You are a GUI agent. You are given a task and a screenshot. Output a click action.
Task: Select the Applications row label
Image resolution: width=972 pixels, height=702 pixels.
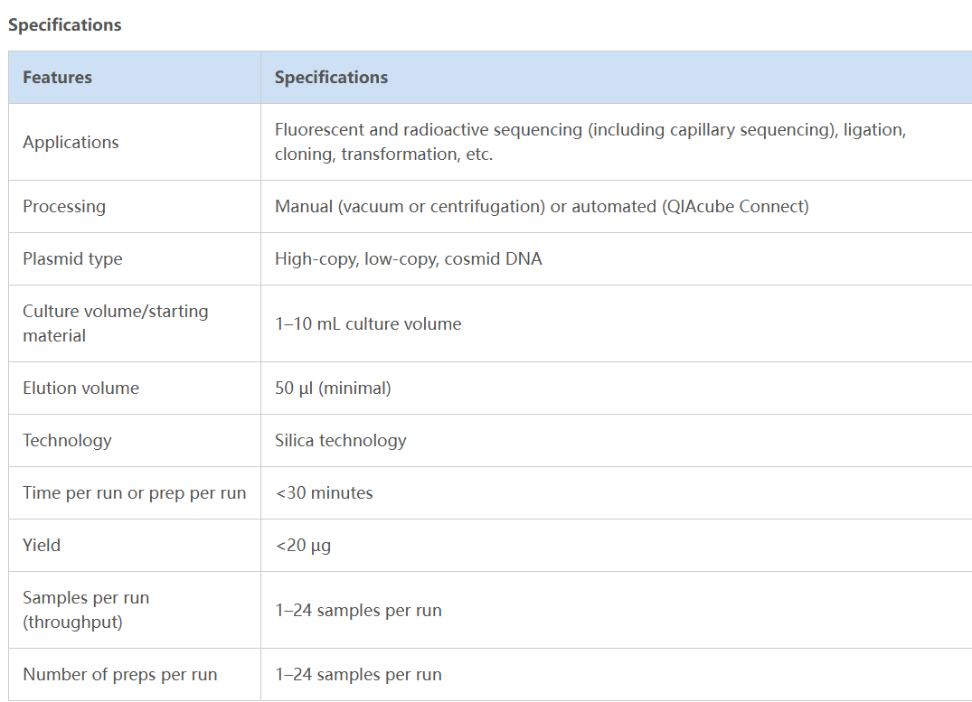[x=71, y=143]
